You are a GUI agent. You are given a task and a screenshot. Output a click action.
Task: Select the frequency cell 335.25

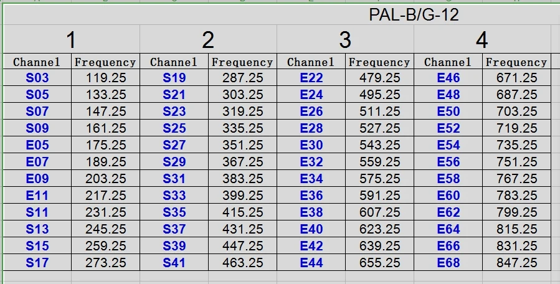[x=242, y=128]
